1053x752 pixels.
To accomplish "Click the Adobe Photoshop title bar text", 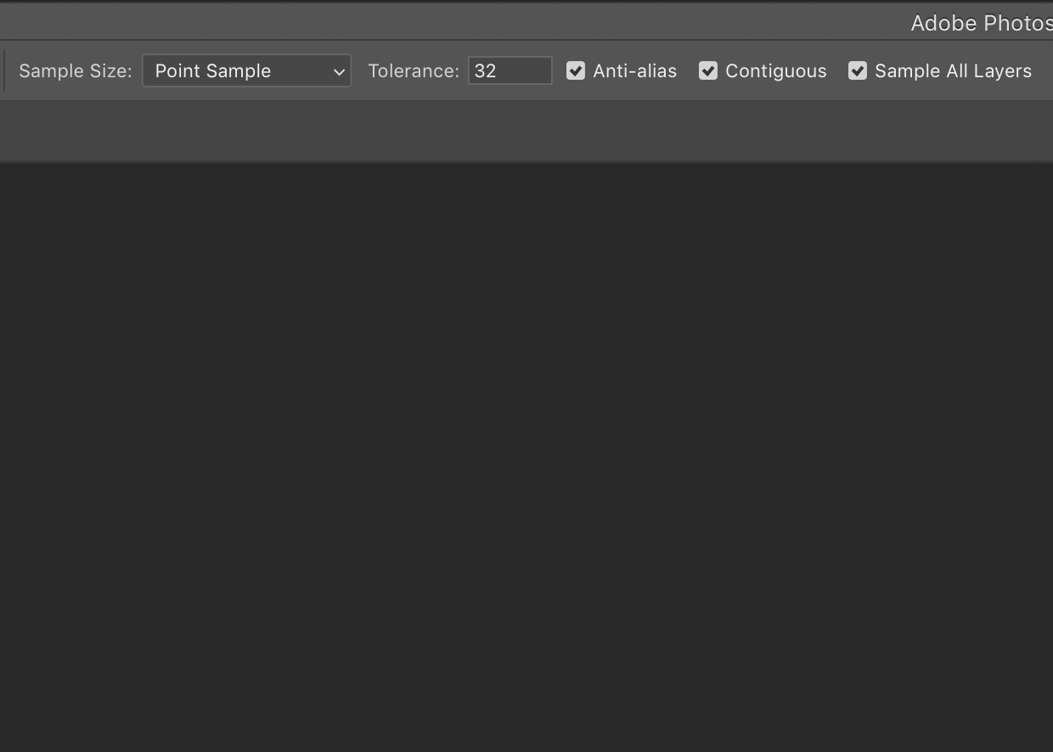I will 981,23.
